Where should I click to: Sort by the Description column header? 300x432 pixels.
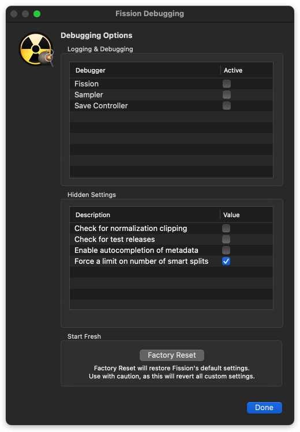tap(145, 215)
